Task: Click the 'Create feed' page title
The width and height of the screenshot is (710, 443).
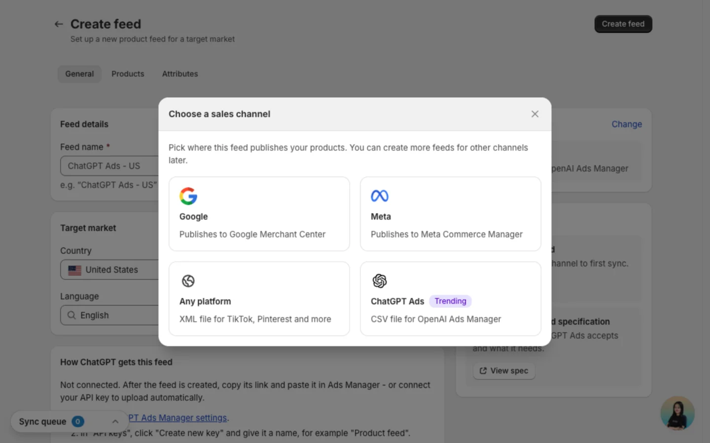Action: click(x=106, y=24)
